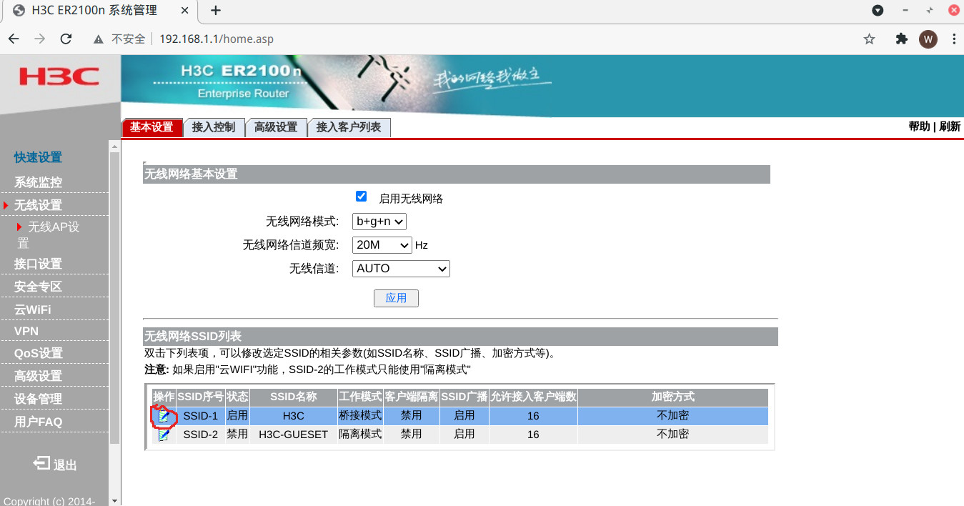964x506 pixels.
Task: Toggle the 启用无线网络 checkbox
Action: (362, 197)
